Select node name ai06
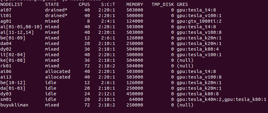 (6, 72)
